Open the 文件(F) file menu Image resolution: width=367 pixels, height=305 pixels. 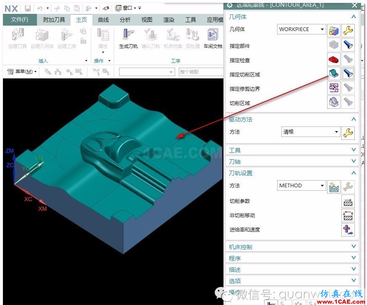pyautogui.click(x=20, y=20)
